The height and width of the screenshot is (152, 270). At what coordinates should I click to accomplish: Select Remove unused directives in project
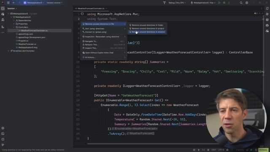147,29
